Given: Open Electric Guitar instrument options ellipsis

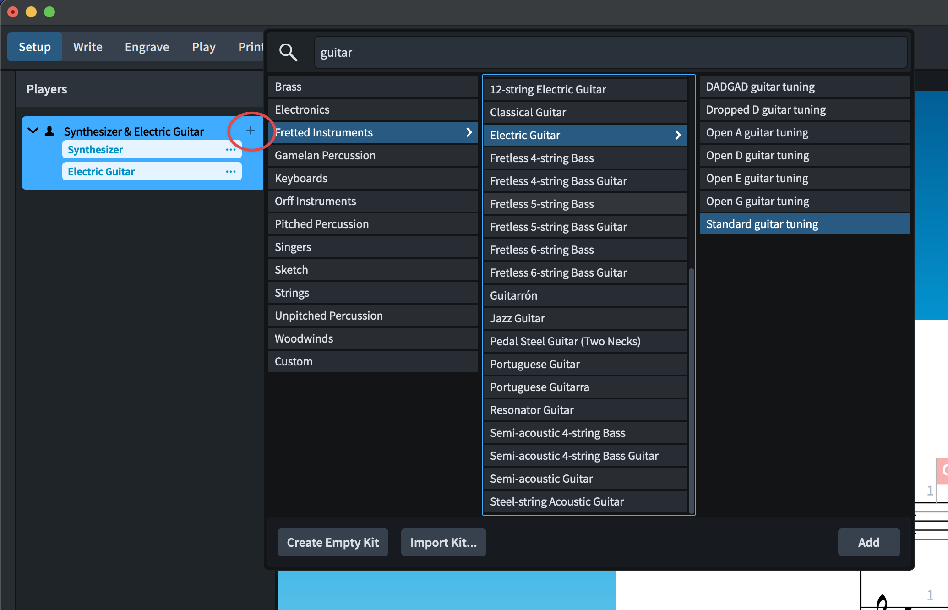Looking at the screenshot, I should [230, 172].
